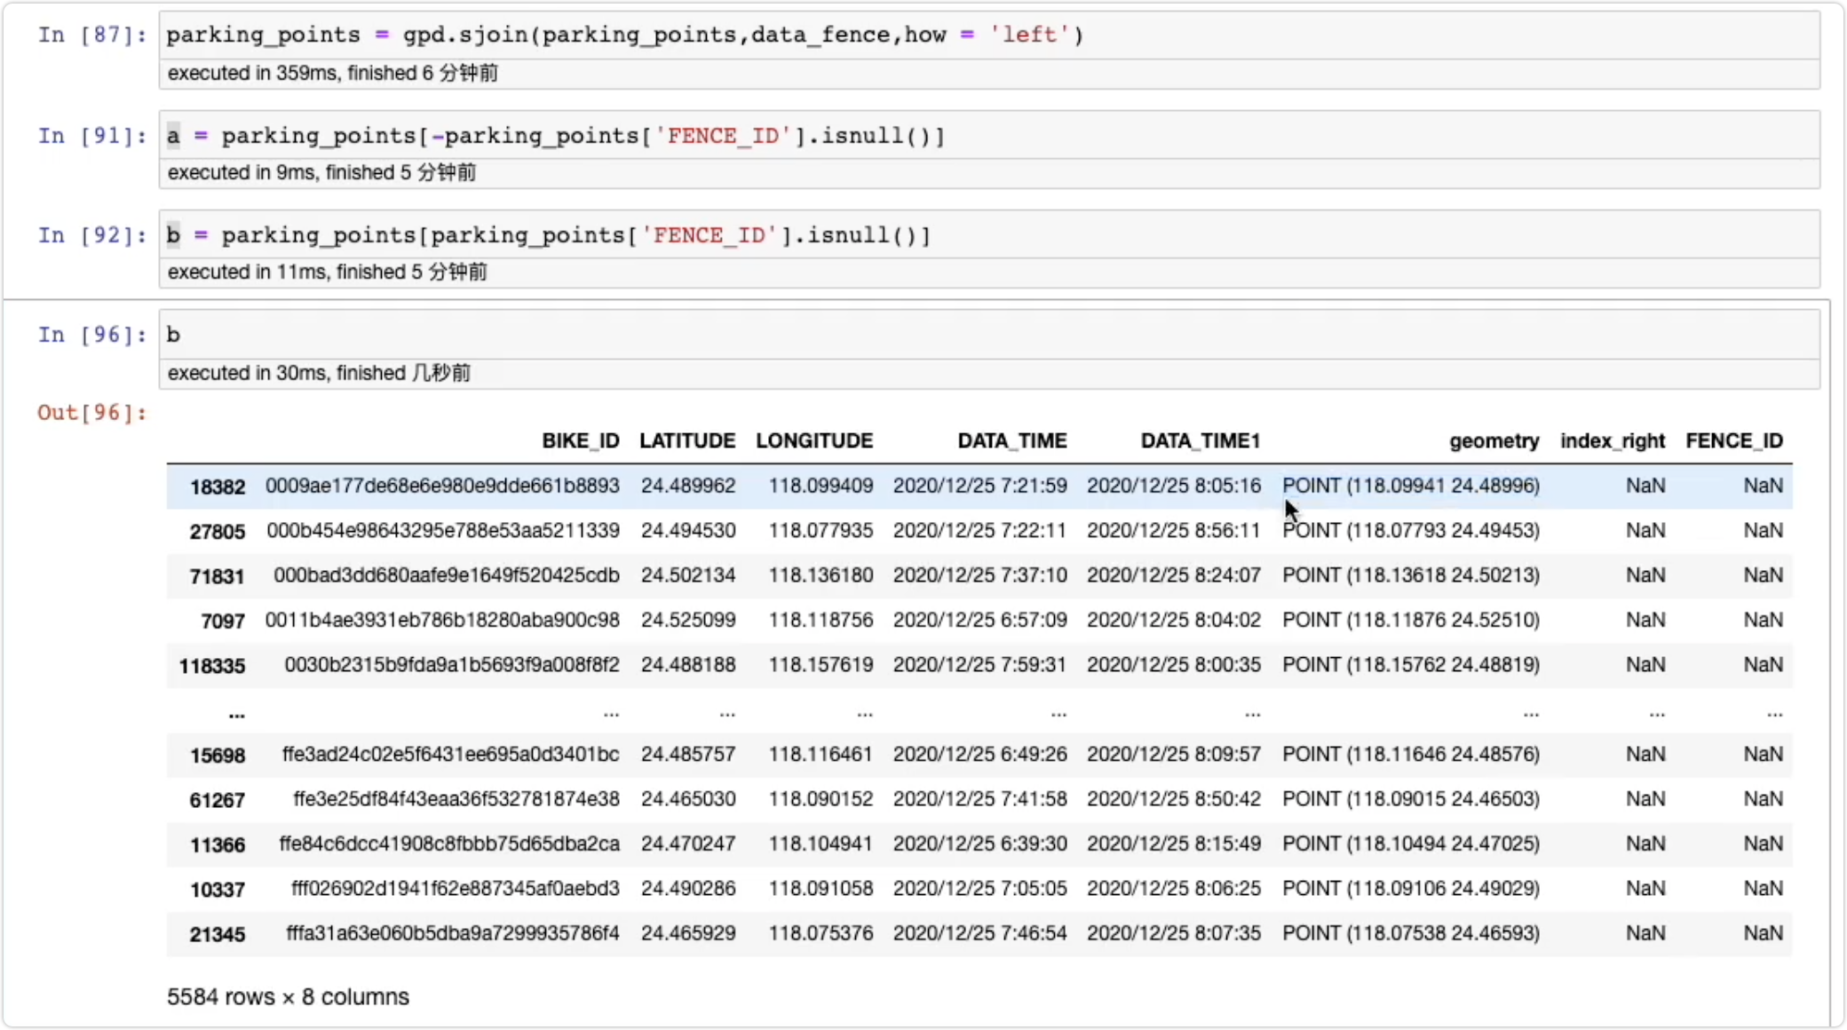Click latitude value 24.525099

pos(688,620)
